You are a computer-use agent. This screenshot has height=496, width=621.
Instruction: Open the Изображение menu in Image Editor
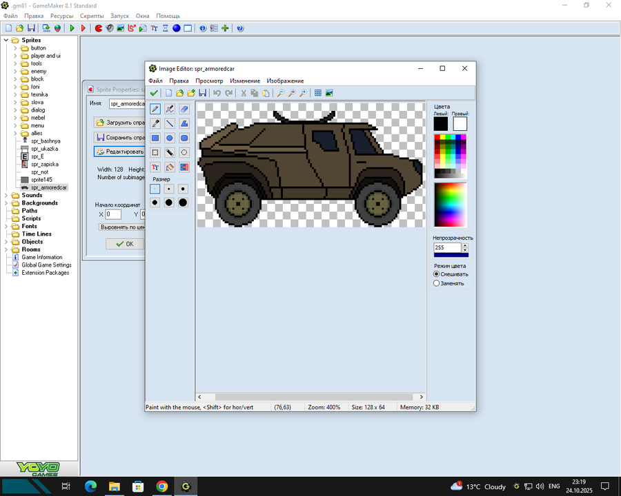tap(285, 81)
